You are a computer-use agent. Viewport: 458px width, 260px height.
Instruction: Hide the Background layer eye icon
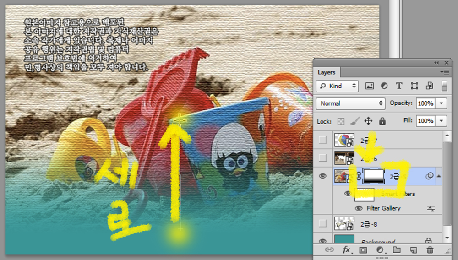click(322, 241)
